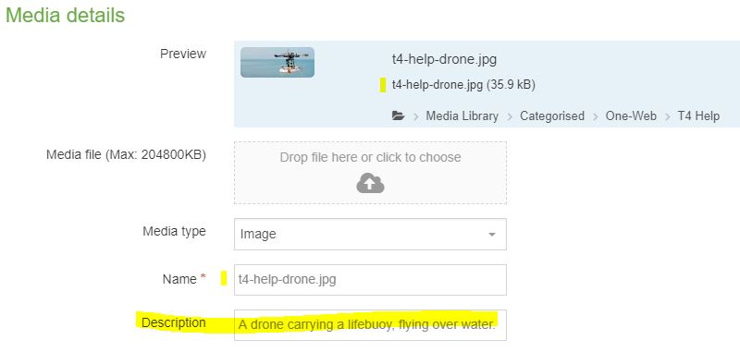Click the Description field label
740x352 pixels.
tap(174, 322)
